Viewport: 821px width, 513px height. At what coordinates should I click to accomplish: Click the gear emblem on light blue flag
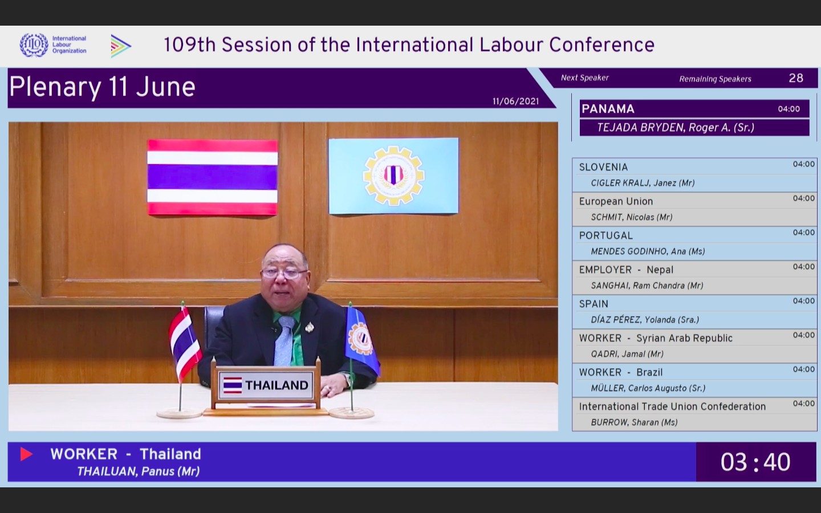click(x=393, y=176)
